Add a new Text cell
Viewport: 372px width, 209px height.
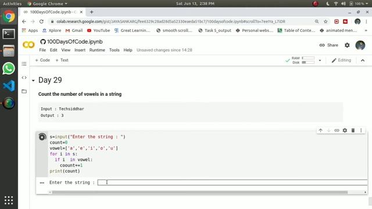tap(62, 60)
